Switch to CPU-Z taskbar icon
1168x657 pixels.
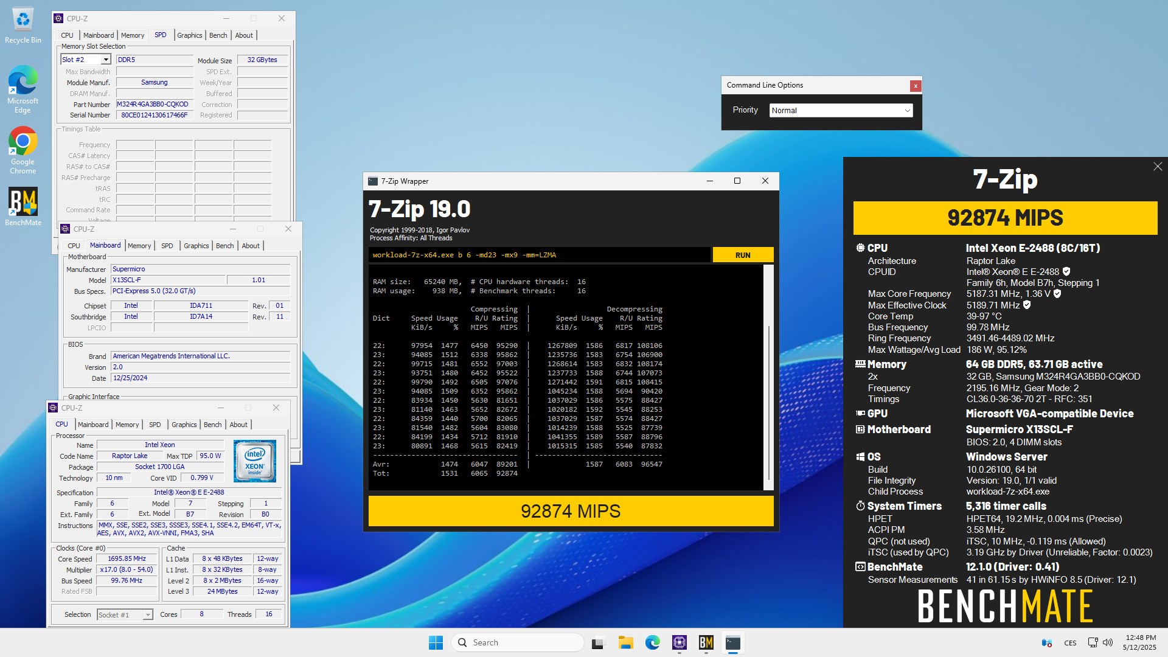coord(680,642)
